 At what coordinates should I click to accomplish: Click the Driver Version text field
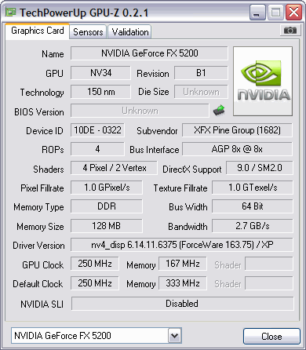click(182, 245)
